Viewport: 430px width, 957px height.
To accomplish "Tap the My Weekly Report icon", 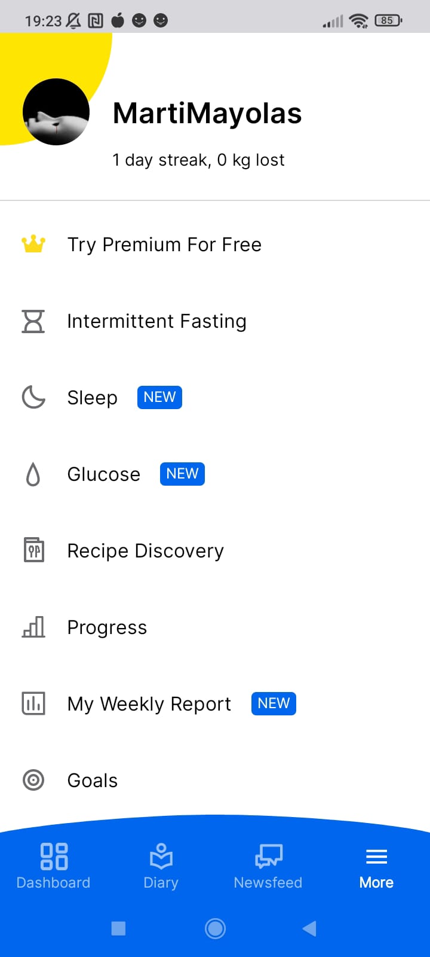I will tap(33, 703).
